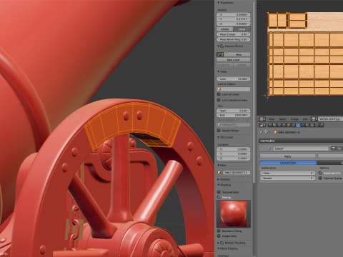Enable Lock Camera to View checkbox

(x=219, y=100)
